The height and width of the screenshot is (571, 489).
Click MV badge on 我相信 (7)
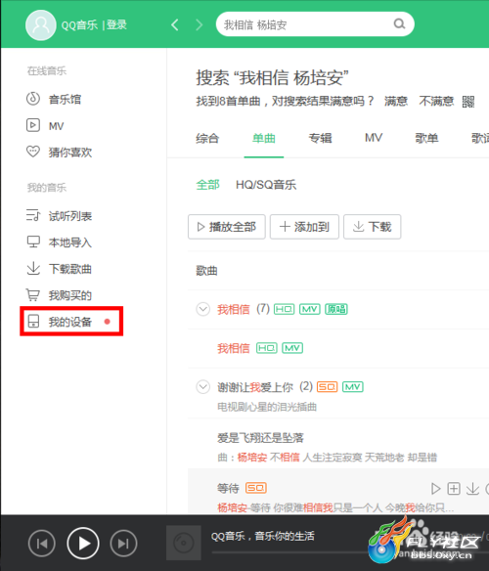(x=310, y=309)
